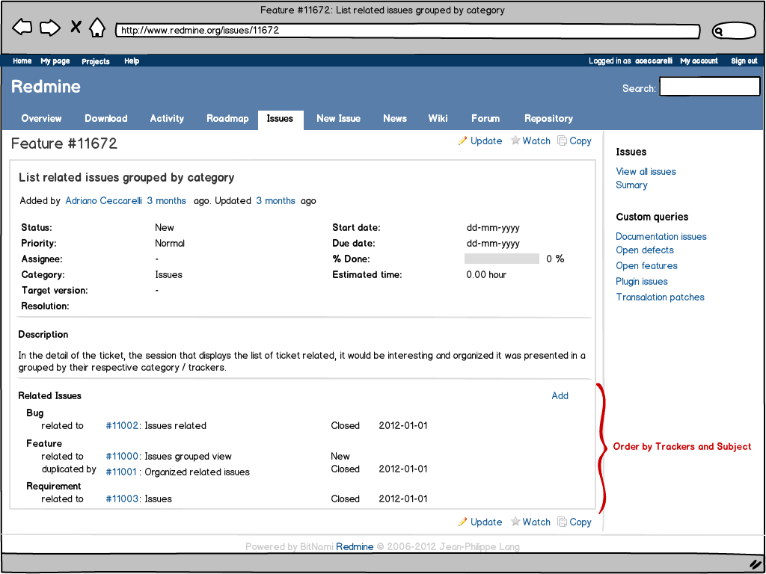Open related issue #11002
The width and height of the screenshot is (766, 574).
click(x=122, y=425)
